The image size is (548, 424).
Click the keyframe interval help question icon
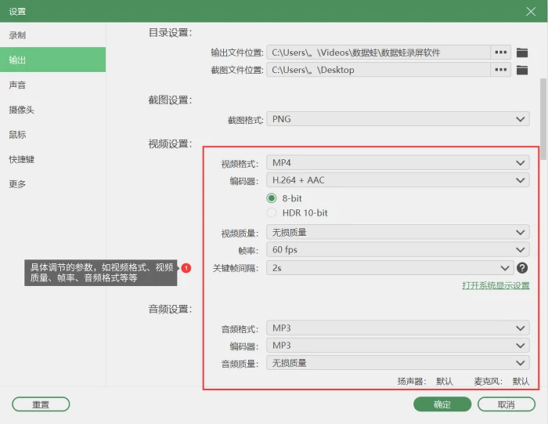(x=522, y=268)
